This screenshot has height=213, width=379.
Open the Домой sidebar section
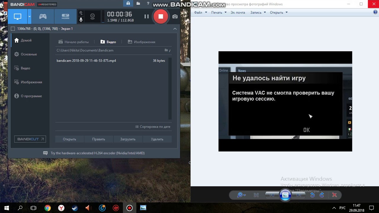coord(30,40)
